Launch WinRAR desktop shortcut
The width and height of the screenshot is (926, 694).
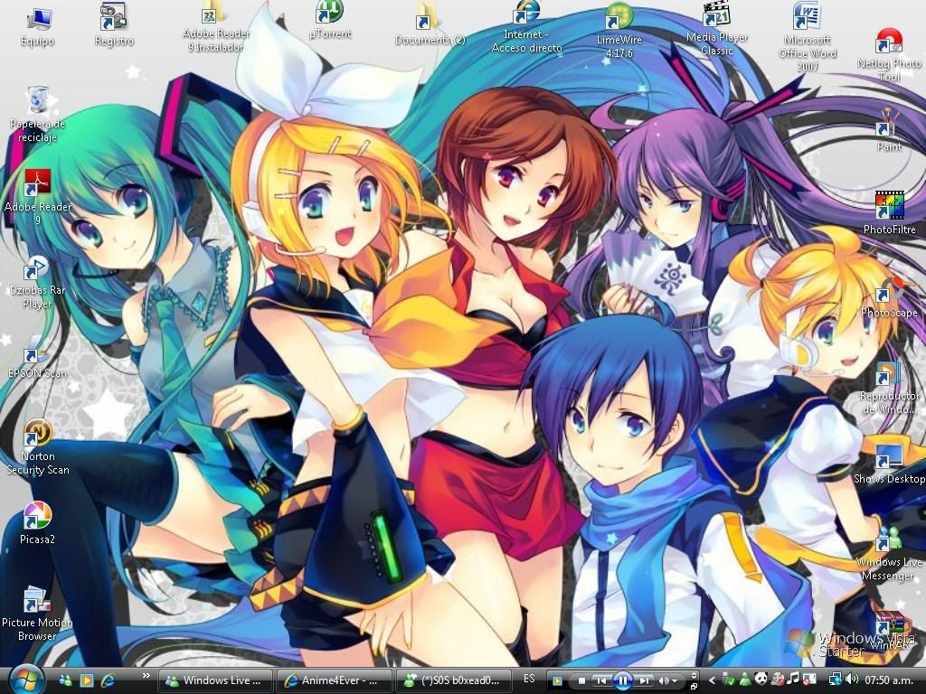889,632
